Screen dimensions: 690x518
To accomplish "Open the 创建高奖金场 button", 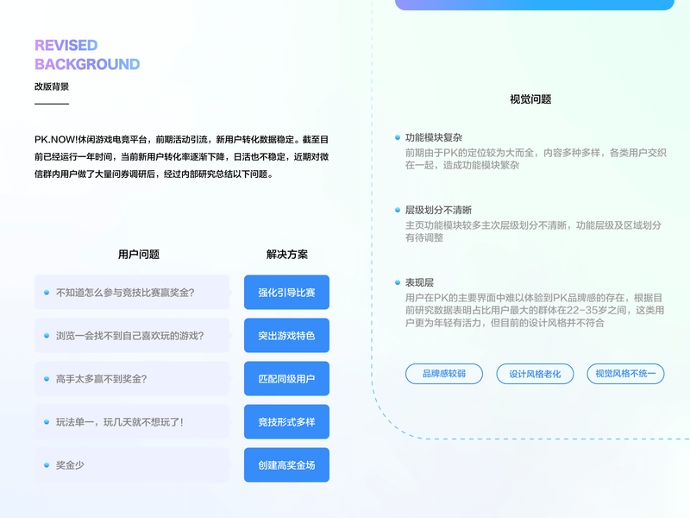I will 286,465.
